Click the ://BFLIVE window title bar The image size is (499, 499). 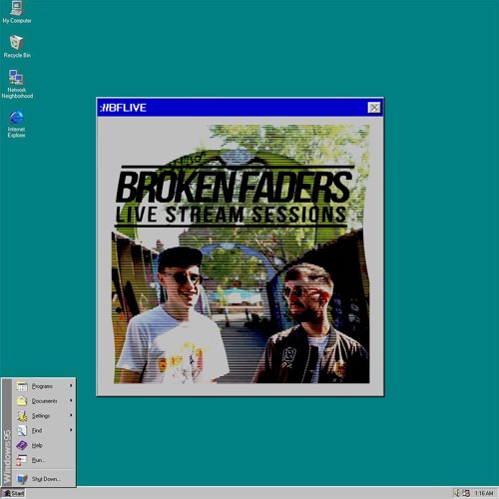click(241, 108)
